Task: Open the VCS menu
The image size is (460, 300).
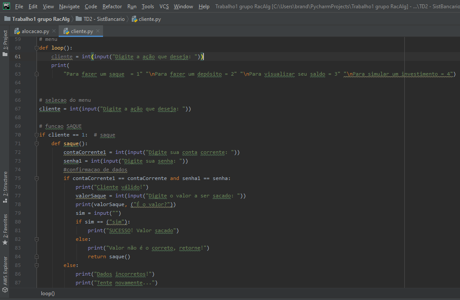Action: coord(164,7)
